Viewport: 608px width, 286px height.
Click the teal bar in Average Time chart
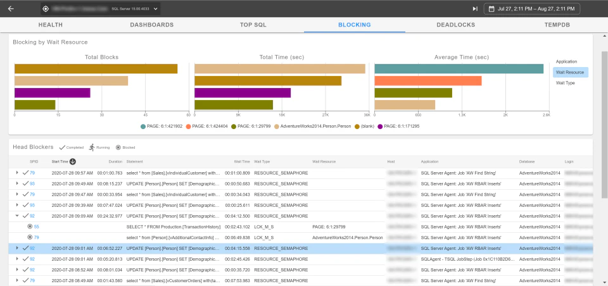tap(459, 68)
